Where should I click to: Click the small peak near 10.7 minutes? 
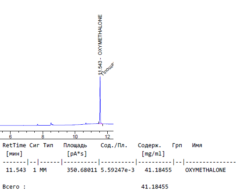tap(86, 123)
